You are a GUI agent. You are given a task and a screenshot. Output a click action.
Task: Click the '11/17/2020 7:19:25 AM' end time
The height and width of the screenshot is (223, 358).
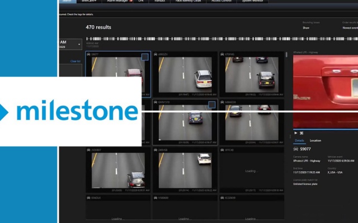tap(307, 172)
